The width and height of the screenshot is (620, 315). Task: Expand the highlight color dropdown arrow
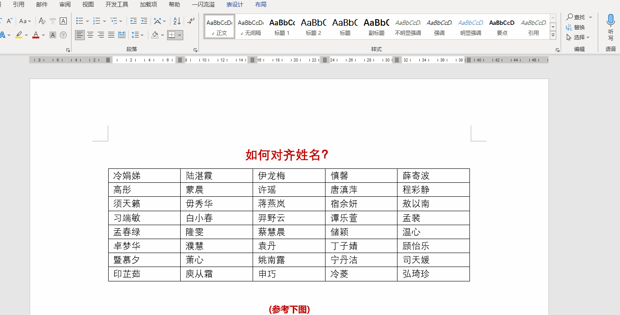coord(26,35)
